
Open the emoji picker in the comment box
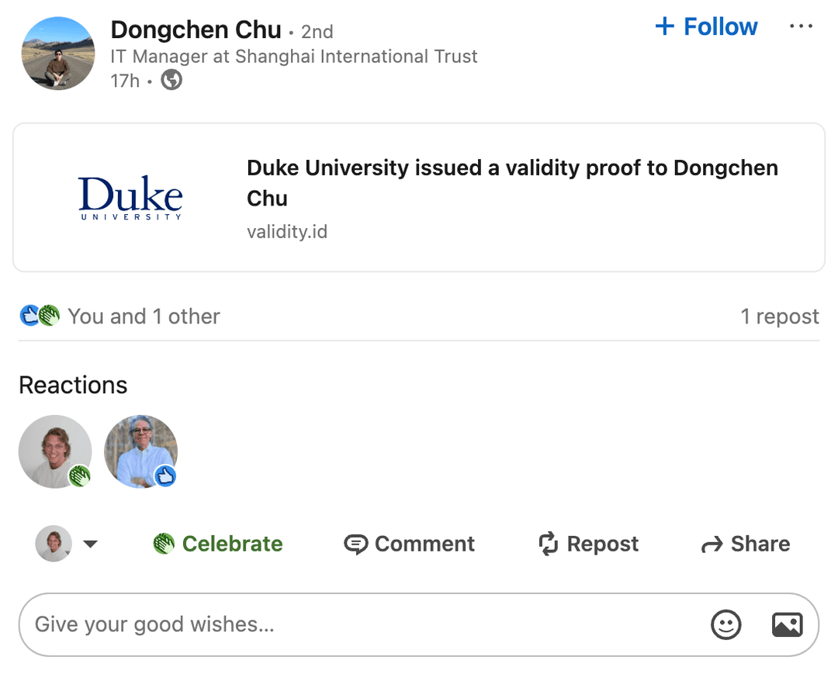coord(725,624)
